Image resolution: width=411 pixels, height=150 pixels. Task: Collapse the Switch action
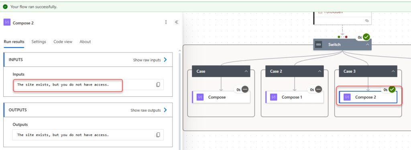[x=368, y=45]
